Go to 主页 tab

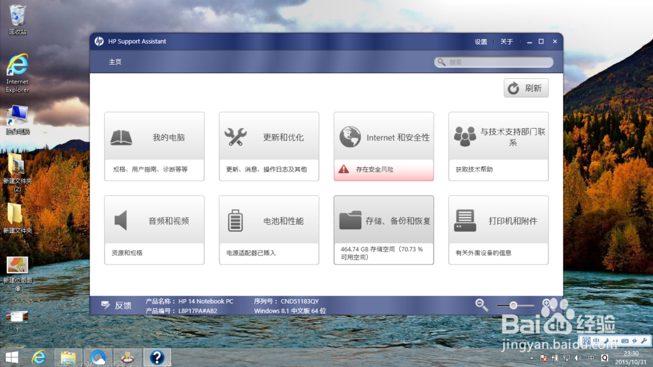click(x=115, y=62)
